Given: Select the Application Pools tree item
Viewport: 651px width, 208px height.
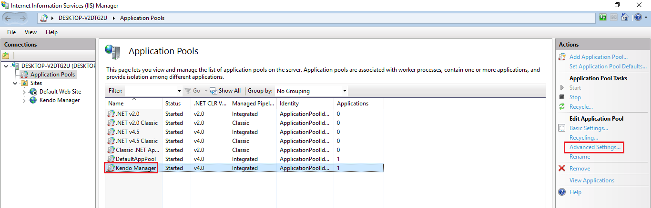Looking at the screenshot, I should point(52,75).
